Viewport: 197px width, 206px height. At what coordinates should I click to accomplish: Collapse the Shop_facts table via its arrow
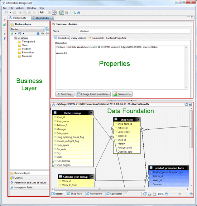138,119
